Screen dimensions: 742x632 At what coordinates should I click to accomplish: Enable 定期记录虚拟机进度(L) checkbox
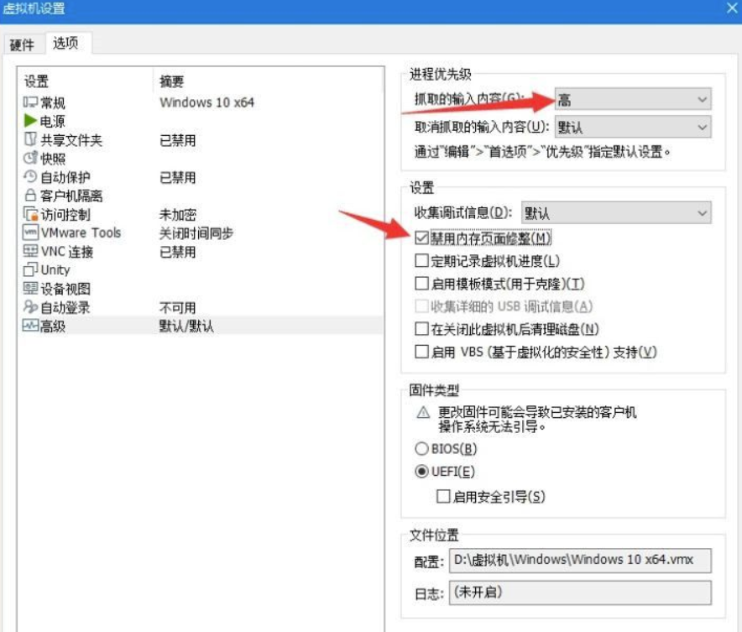point(421,261)
